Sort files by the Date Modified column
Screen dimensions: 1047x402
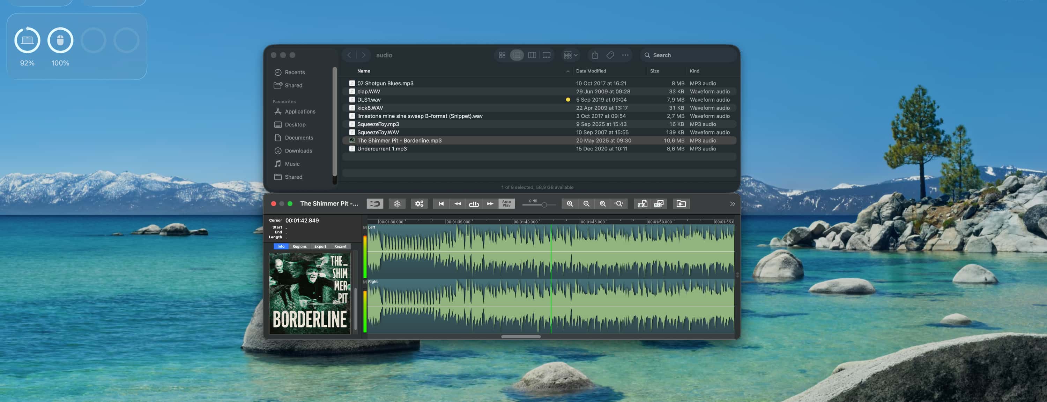pos(591,71)
